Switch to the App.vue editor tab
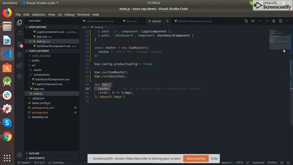This screenshot has height=165, width=293. point(132,21)
